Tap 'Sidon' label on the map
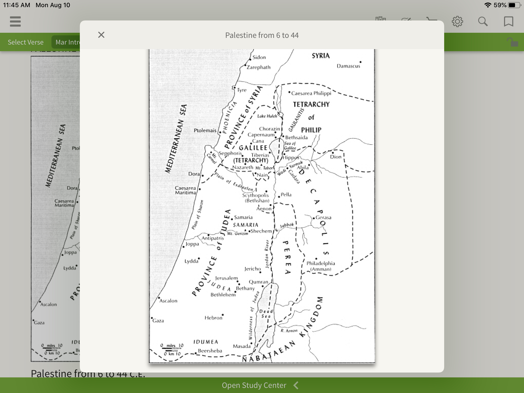 [x=259, y=57]
